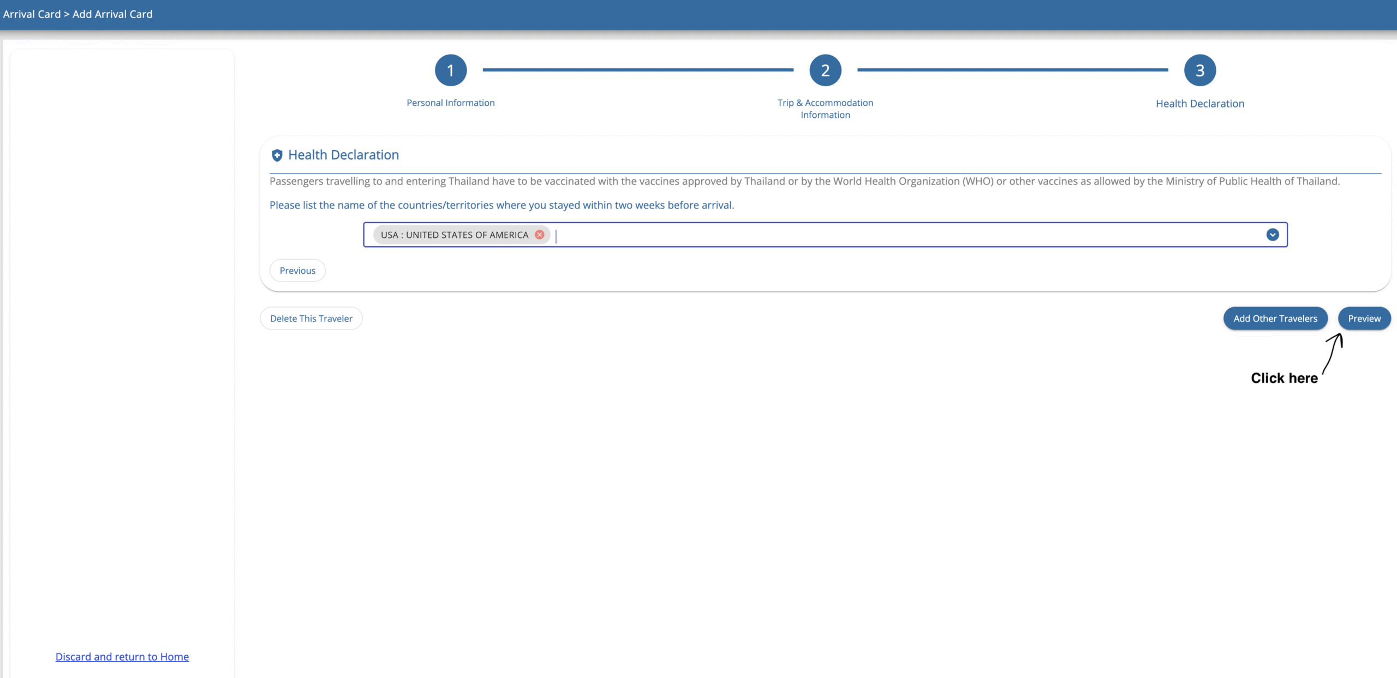Viewport: 1397px width, 678px height.
Task: Click the Arrival Card breadcrumb
Action: tap(32, 14)
